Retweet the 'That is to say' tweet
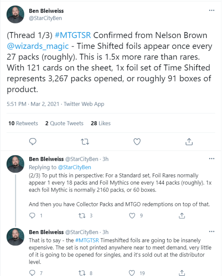Screen dimensions: 224x276 click(83, 273)
